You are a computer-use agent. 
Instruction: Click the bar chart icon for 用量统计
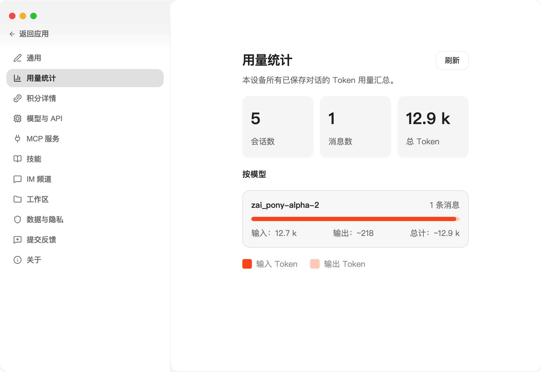pyautogui.click(x=18, y=78)
